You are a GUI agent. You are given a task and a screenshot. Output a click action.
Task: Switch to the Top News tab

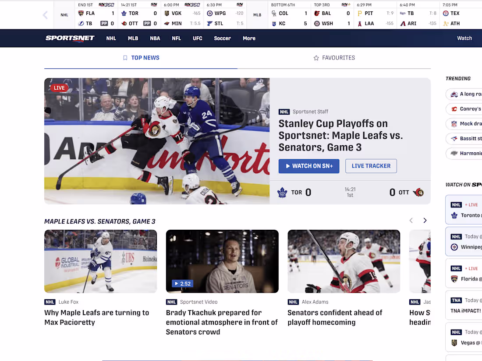(x=141, y=58)
